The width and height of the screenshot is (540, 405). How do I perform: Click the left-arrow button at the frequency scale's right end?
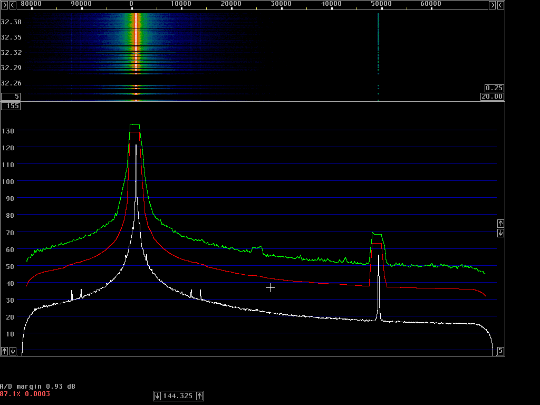[x=501, y=5]
